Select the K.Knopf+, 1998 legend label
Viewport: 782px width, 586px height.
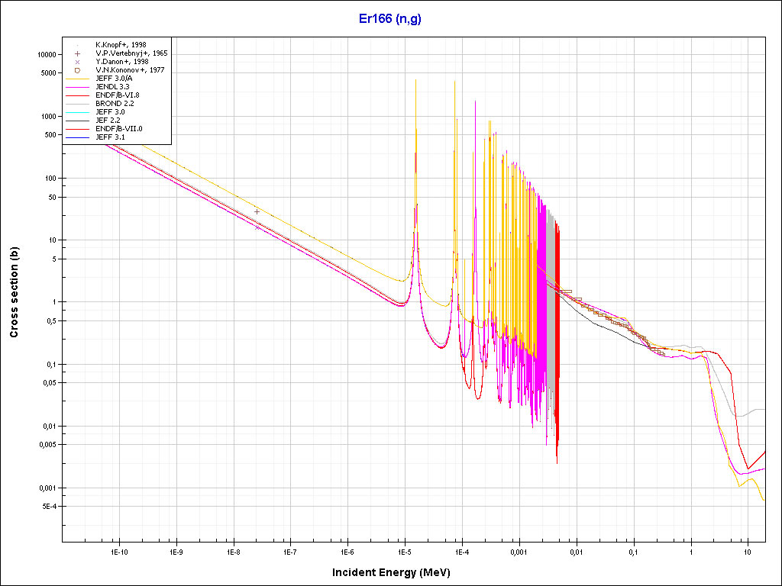click(x=121, y=45)
